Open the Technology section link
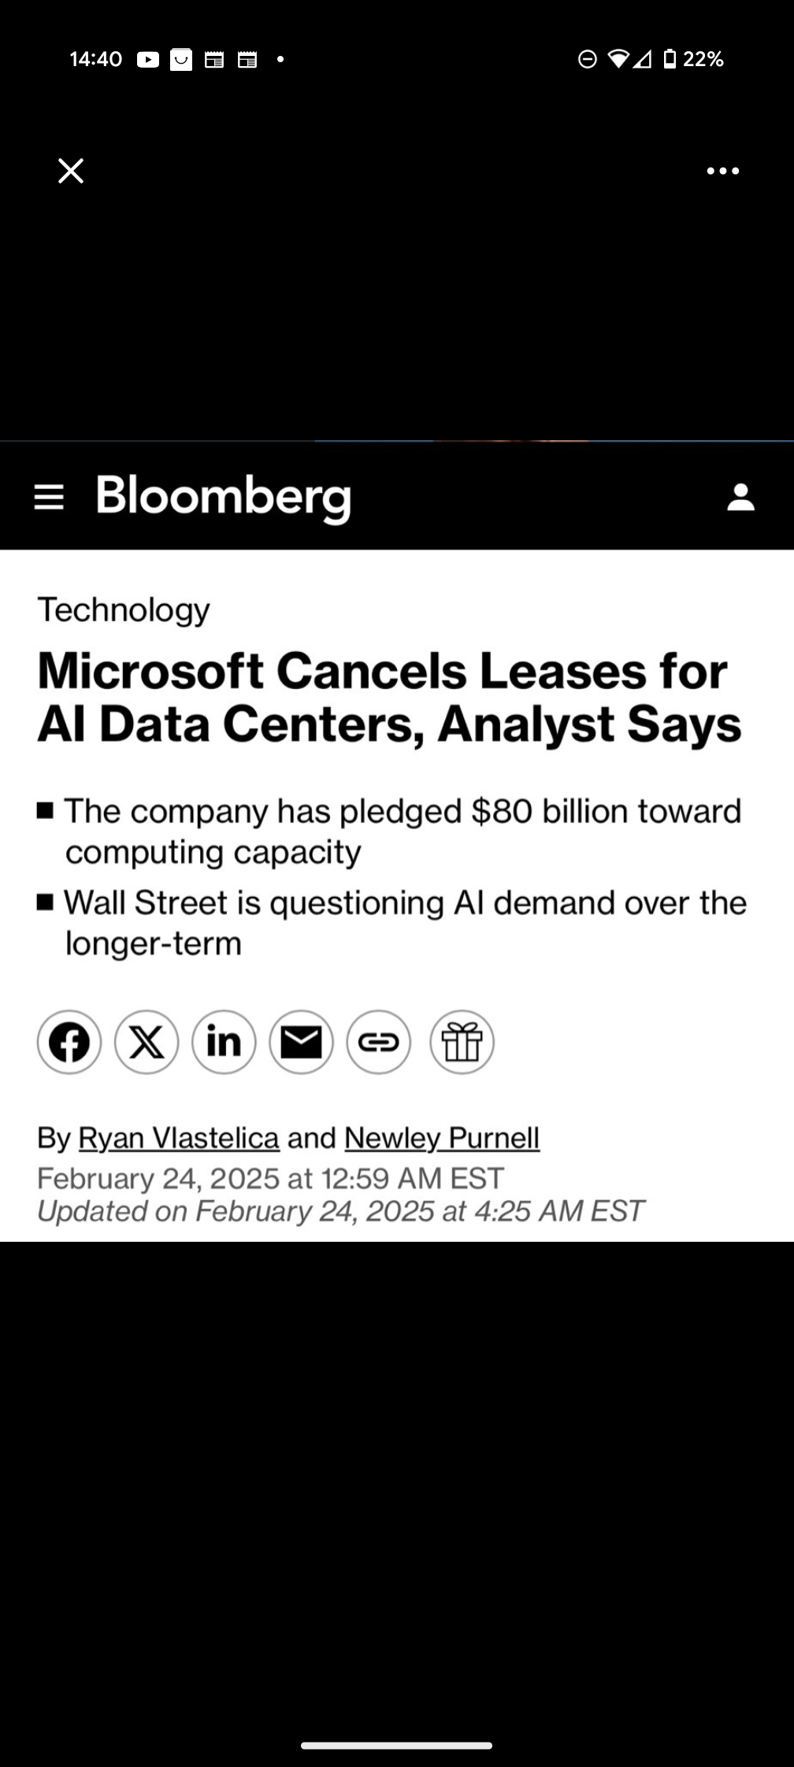The image size is (794, 1767). pyautogui.click(x=124, y=609)
